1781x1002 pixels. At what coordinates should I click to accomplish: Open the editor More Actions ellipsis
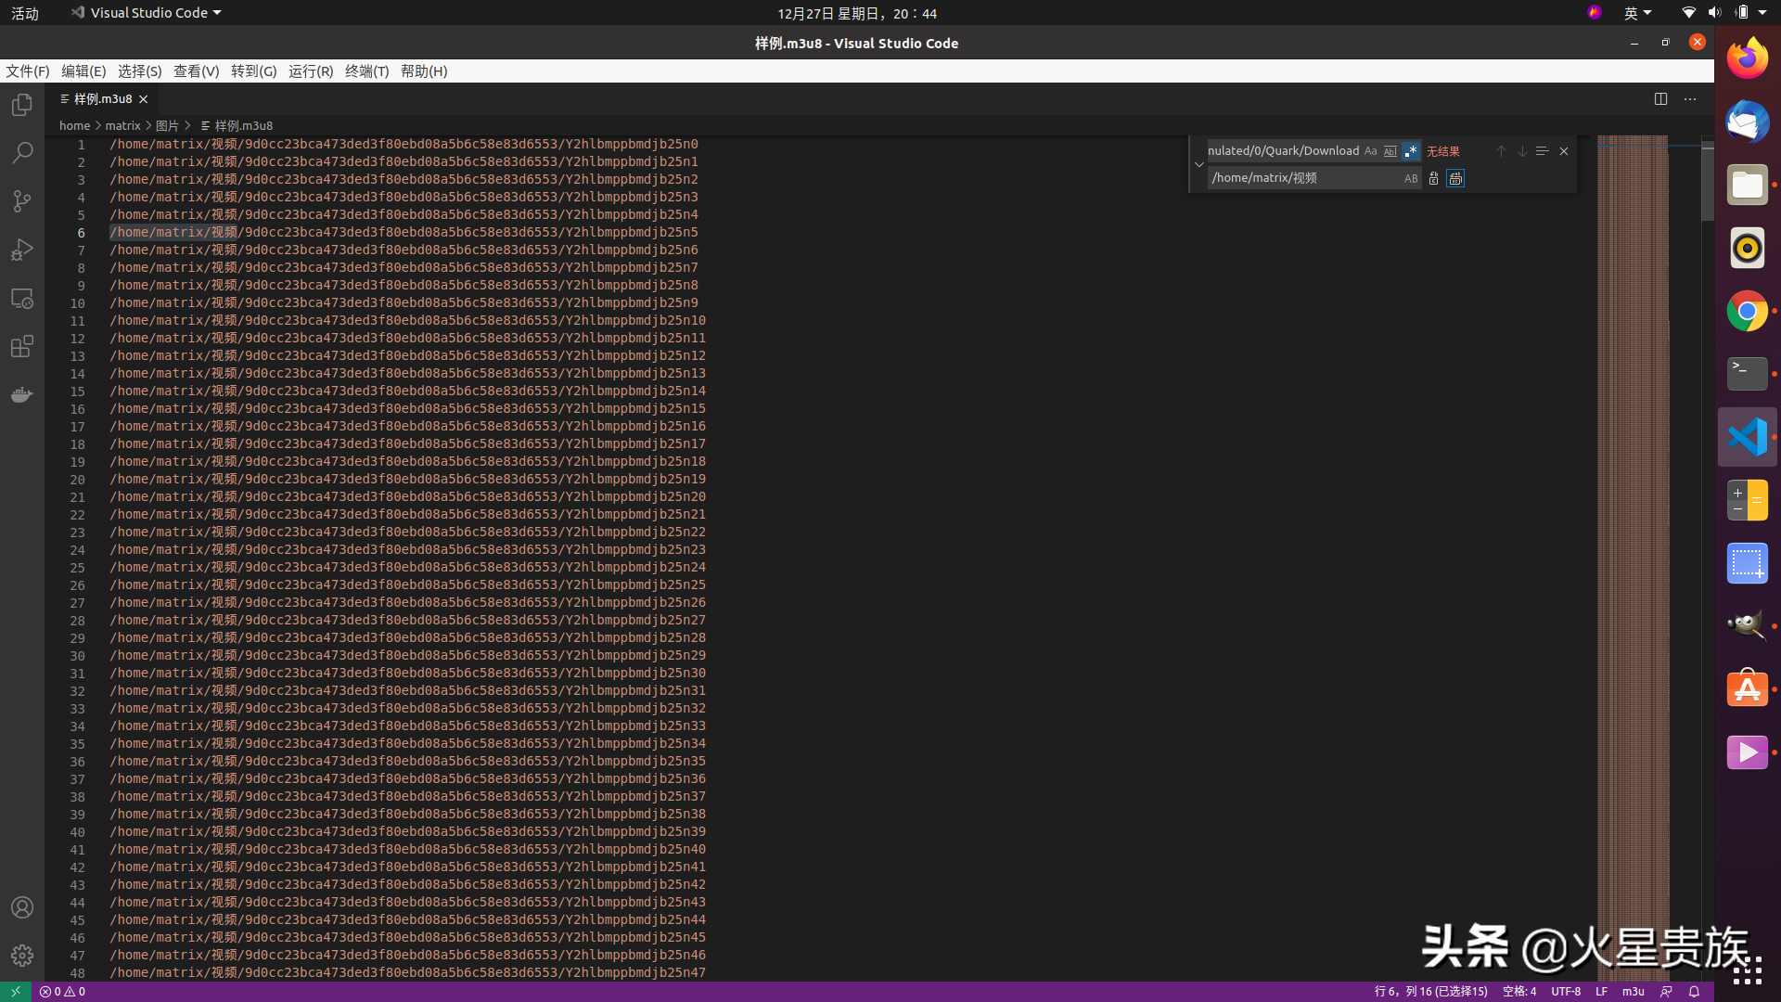[1690, 99]
